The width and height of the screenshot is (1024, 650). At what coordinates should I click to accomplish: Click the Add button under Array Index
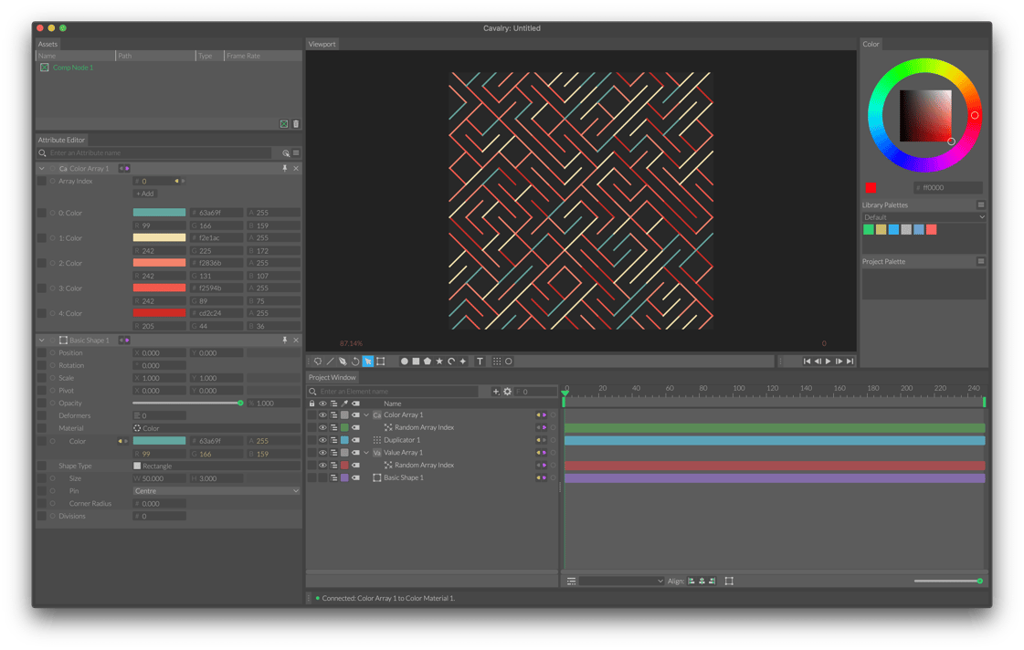coord(145,193)
